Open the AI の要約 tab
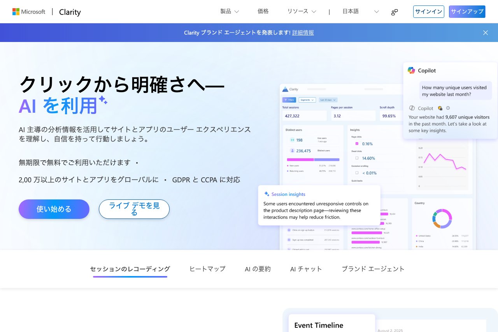The height and width of the screenshot is (332, 498). (x=258, y=269)
